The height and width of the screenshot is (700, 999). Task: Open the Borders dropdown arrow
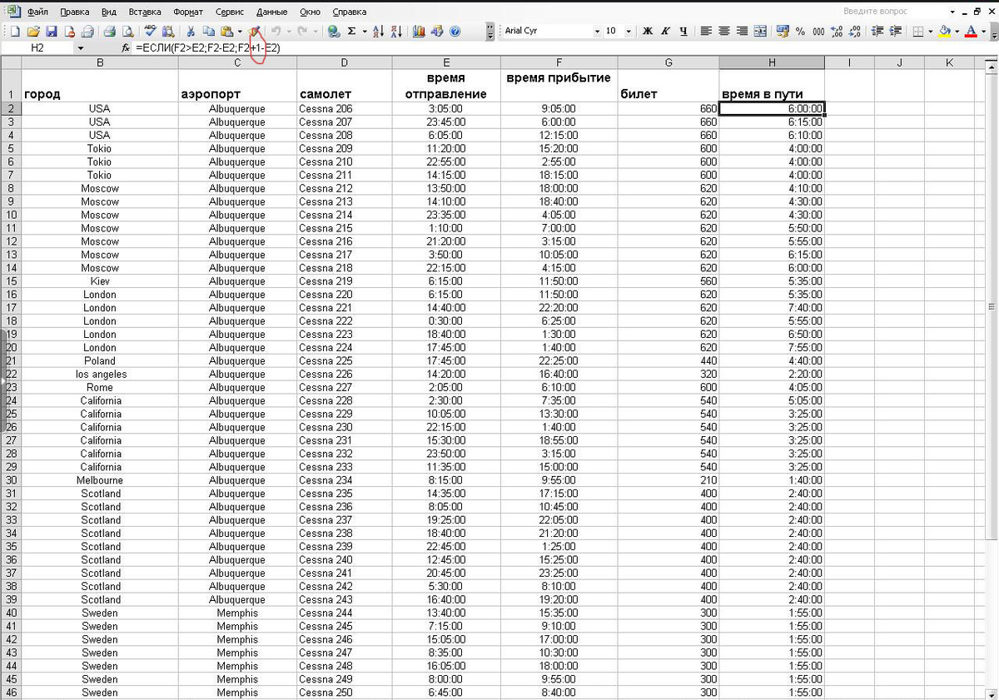[x=930, y=31]
